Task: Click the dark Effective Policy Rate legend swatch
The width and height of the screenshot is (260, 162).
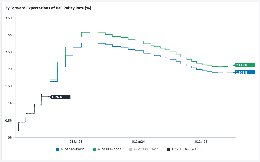Action: point(168,149)
